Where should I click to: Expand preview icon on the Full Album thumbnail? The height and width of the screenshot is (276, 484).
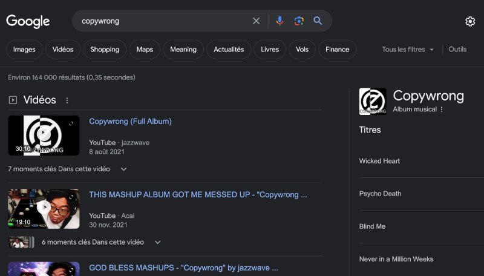(71, 123)
